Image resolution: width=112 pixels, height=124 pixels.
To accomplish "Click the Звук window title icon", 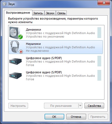I will coord(4,4).
